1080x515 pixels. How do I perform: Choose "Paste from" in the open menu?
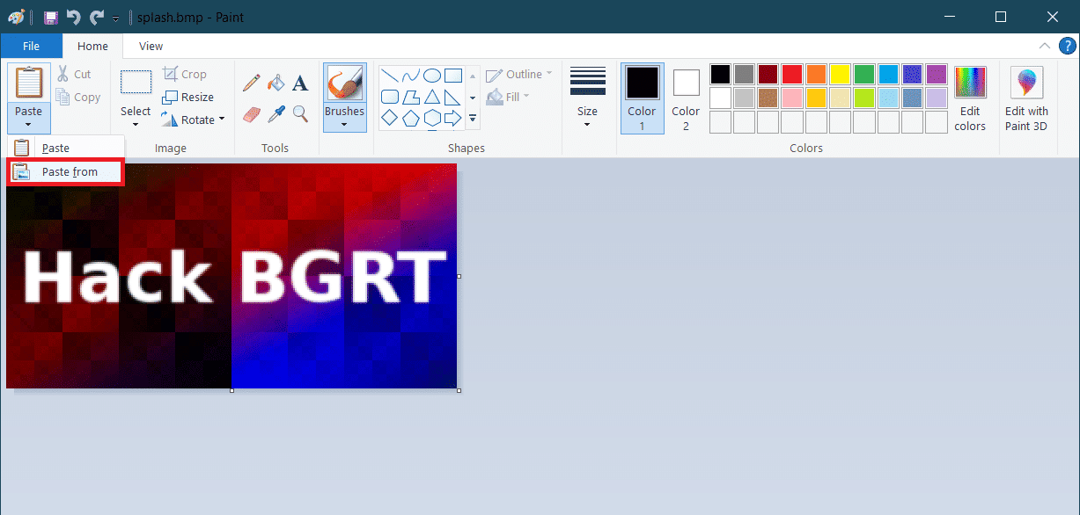click(69, 171)
